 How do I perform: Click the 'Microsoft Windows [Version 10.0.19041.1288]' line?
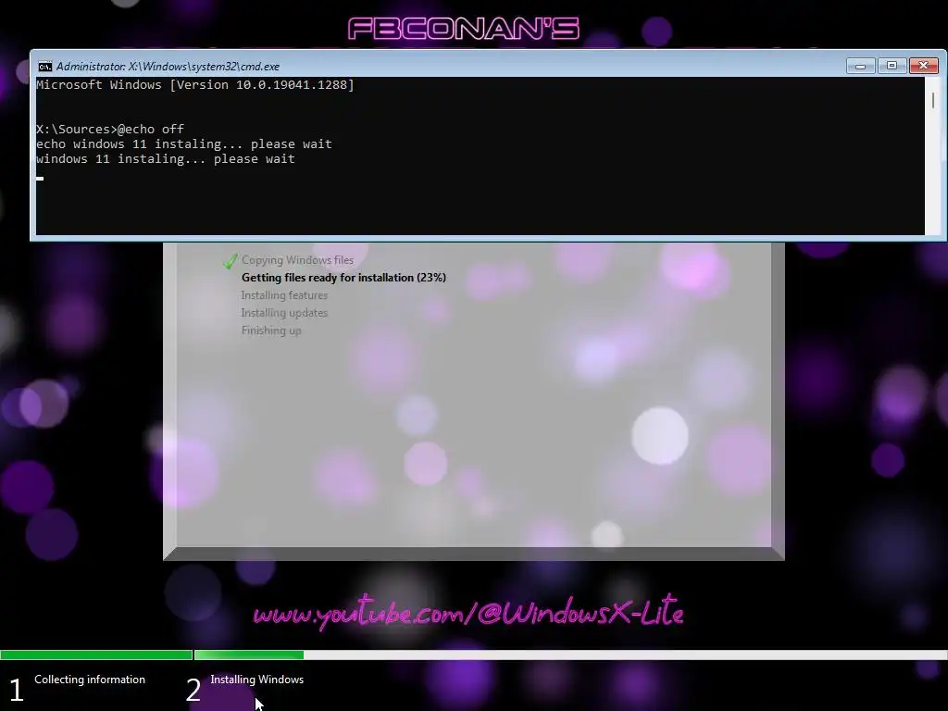coord(194,84)
